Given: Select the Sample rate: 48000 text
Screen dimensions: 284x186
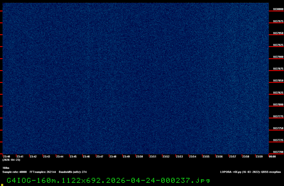Looking at the screenshot, I should point(15,172).
